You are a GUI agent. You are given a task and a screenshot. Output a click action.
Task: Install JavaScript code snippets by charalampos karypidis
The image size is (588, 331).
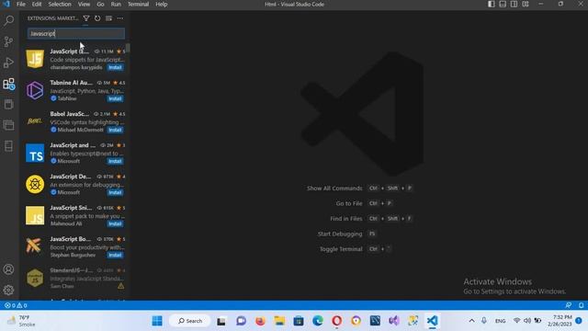(x=115, y=67)
